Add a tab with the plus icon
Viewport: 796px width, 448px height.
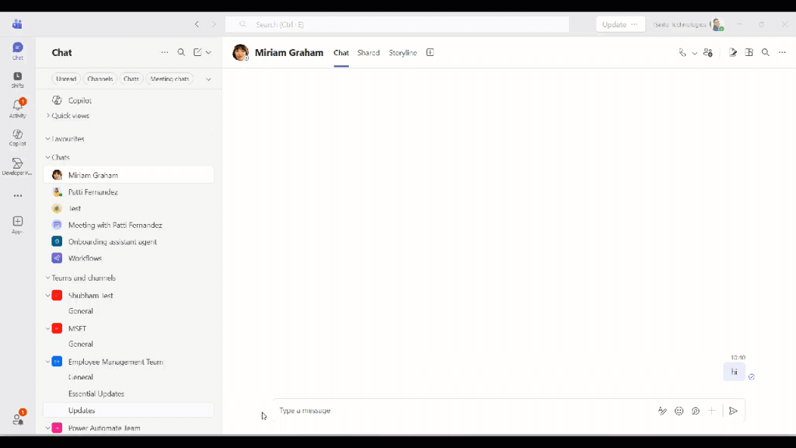click(x=430, y=52)
